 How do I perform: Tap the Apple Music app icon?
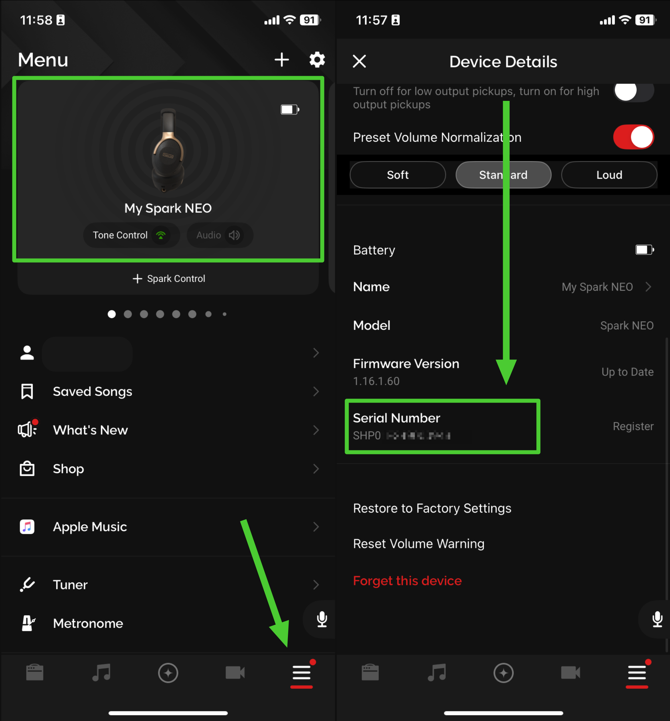27,527
